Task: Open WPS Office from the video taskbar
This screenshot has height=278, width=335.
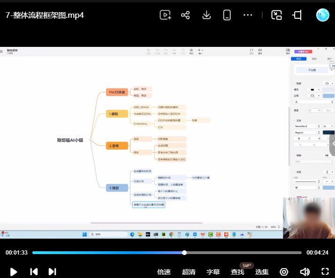Action: click(203, 234)
